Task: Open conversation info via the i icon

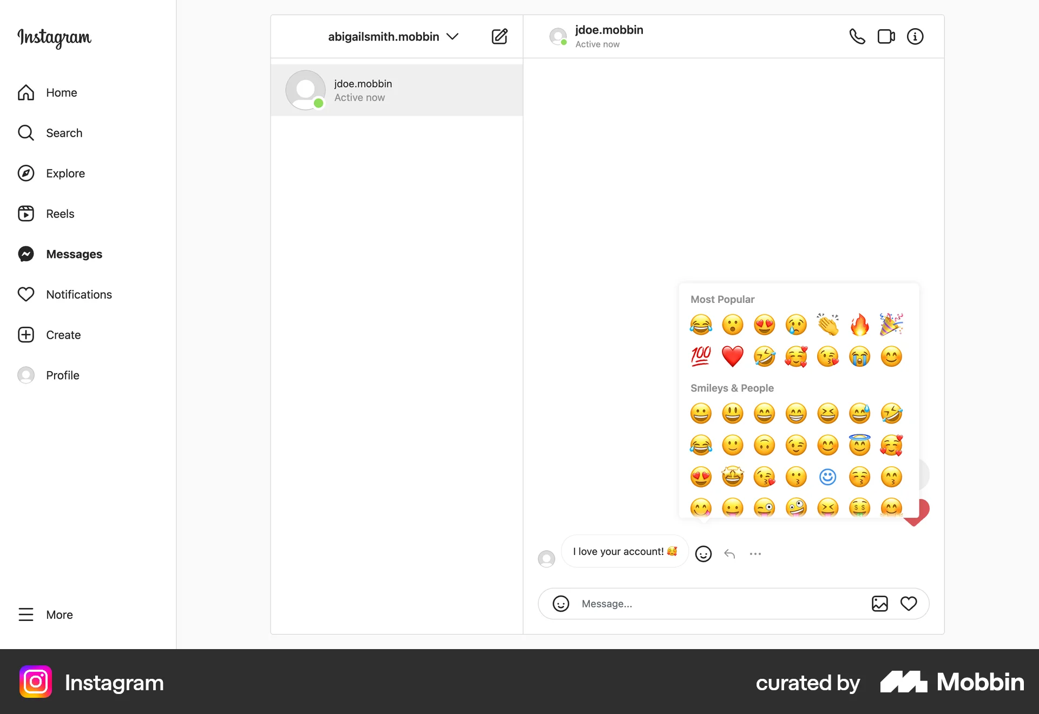Action: pos(915,36)
